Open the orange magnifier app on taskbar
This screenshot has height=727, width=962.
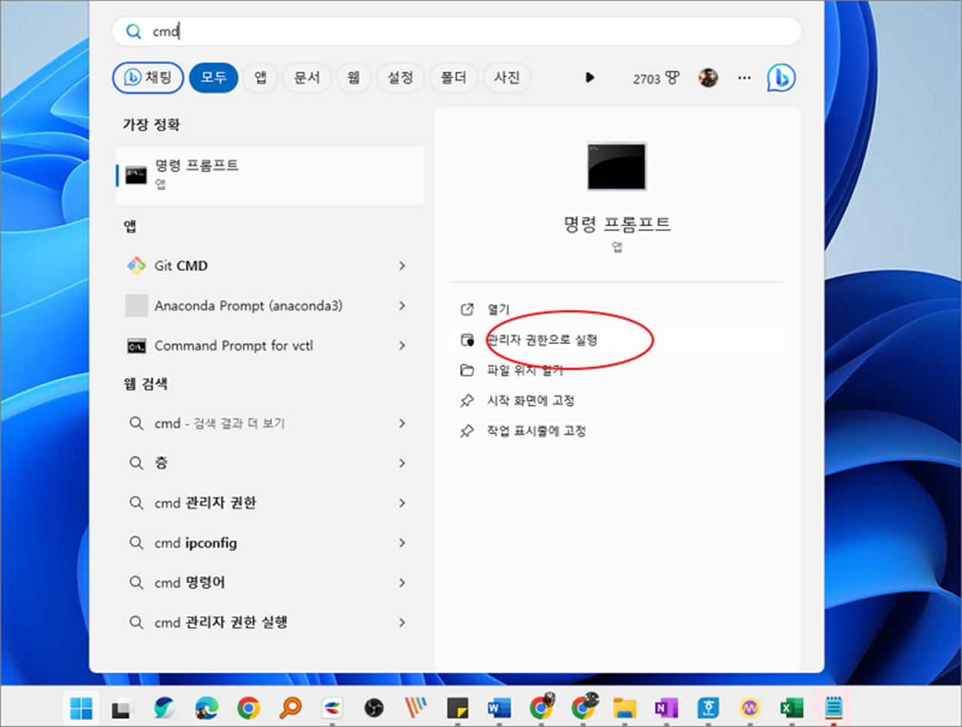coord(290,708)
